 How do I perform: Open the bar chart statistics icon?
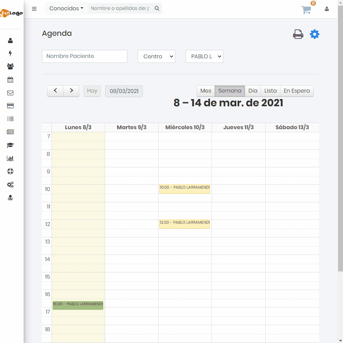[x=10, y=159]
